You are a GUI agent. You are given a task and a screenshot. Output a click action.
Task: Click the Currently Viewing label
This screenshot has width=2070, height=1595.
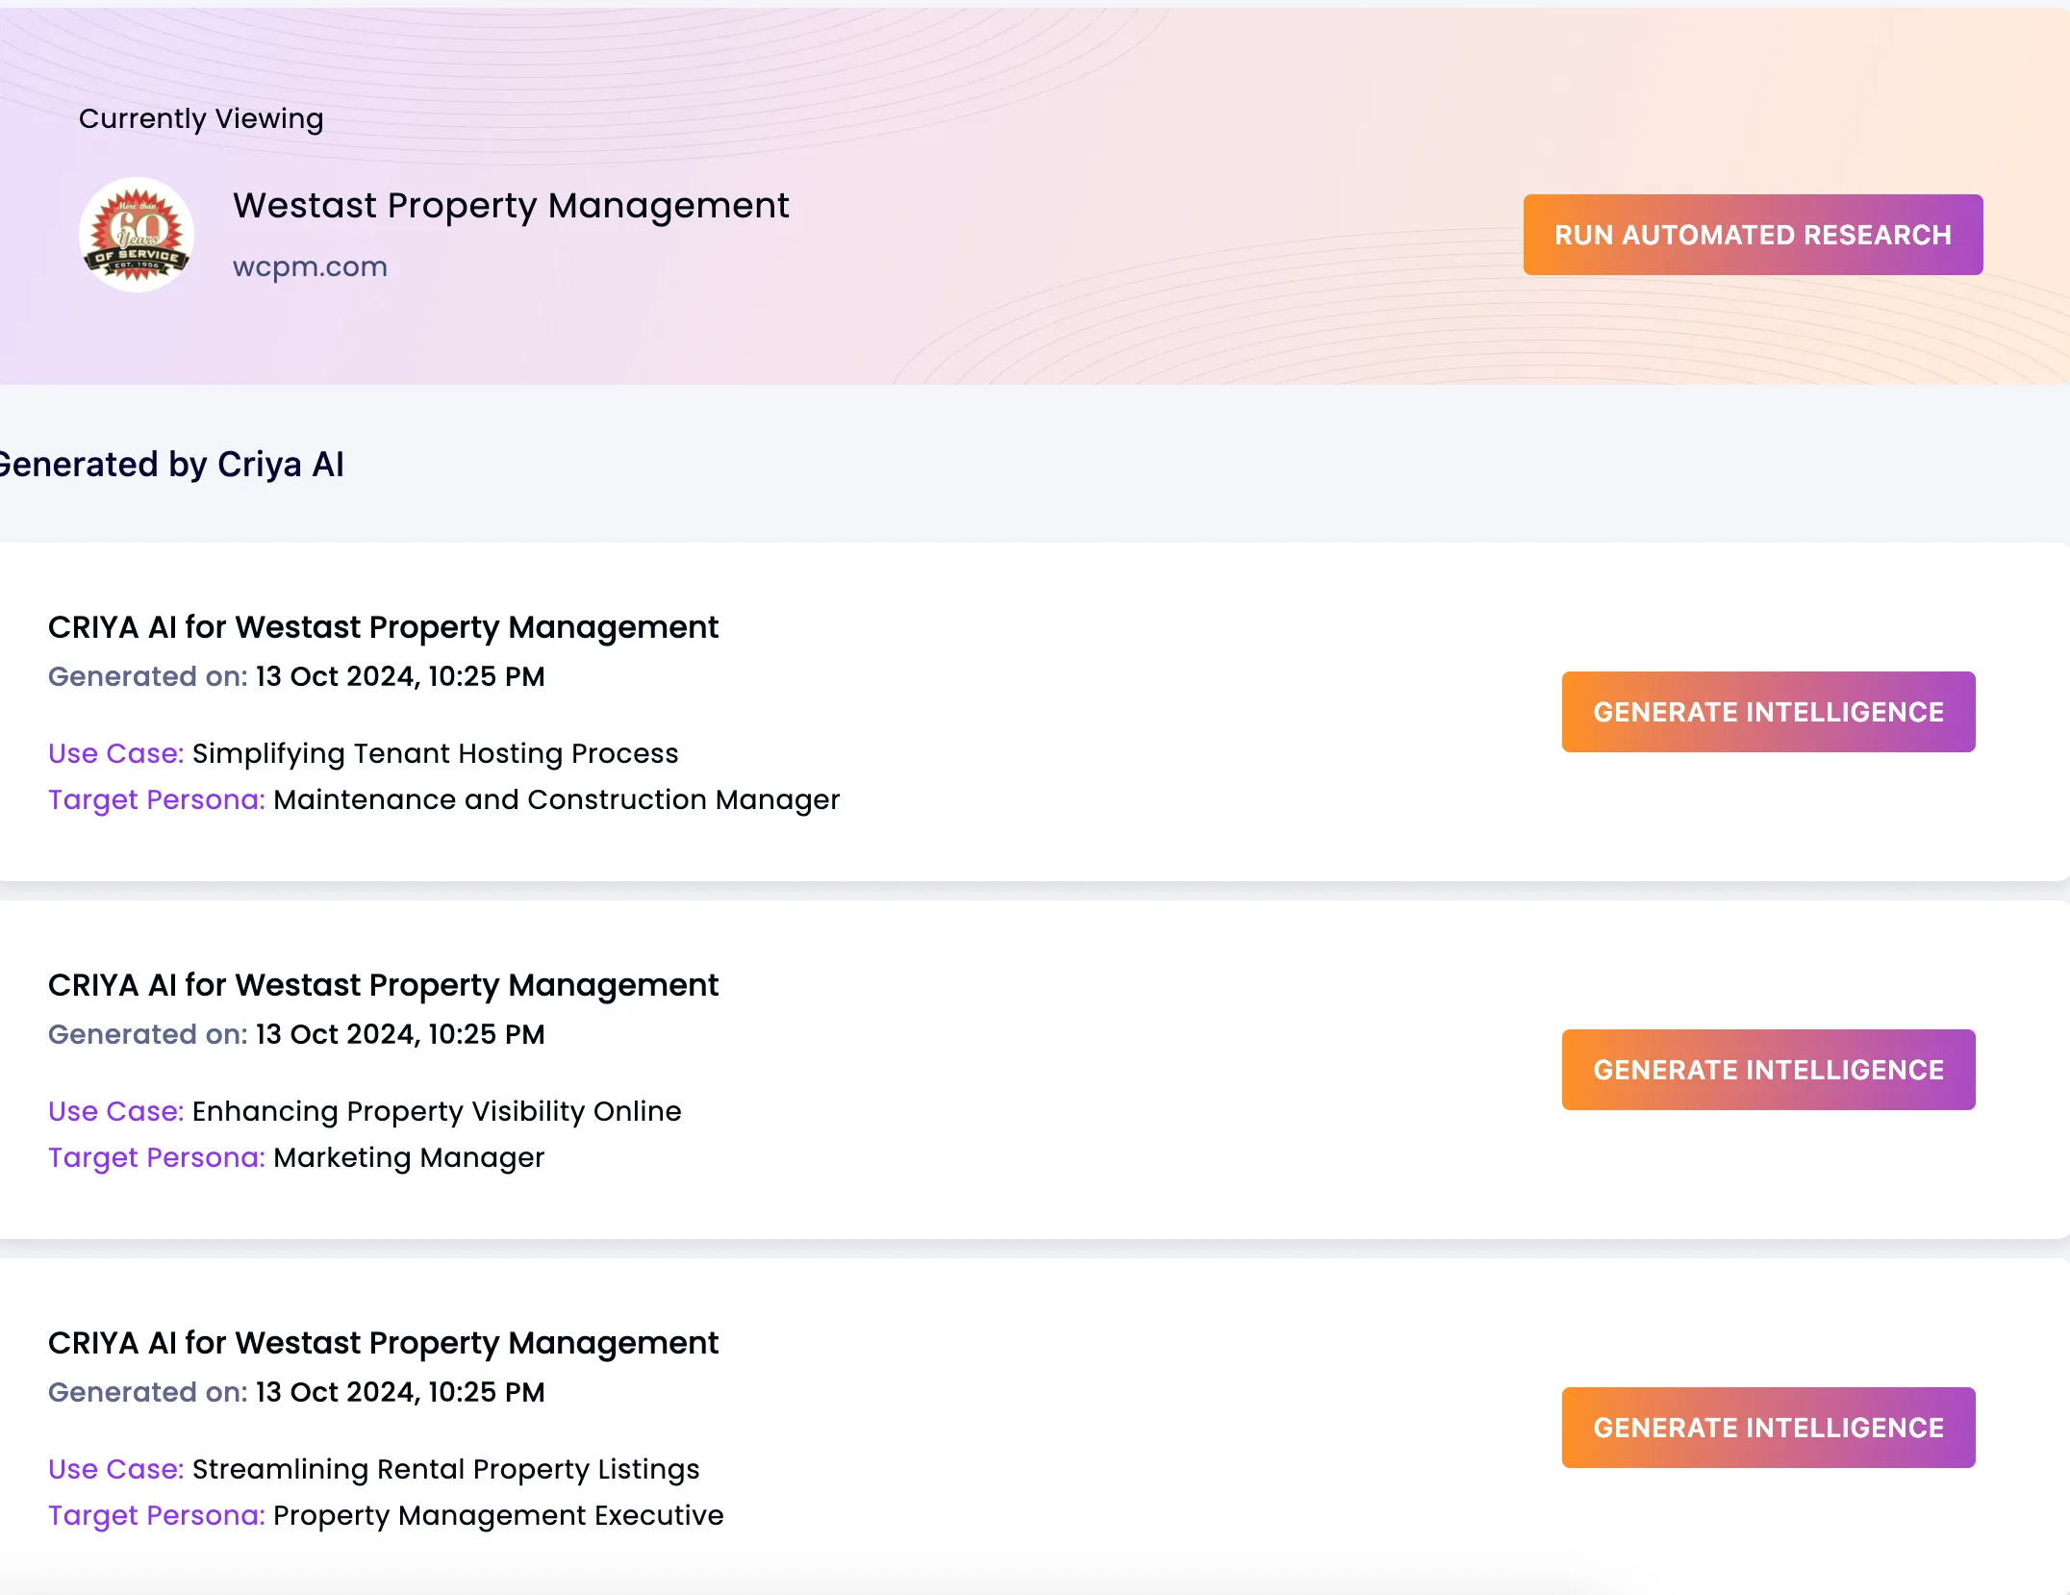201,118
